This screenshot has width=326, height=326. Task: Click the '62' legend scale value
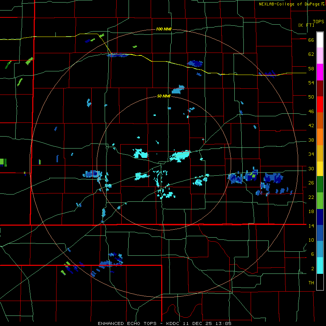[311, 54]
